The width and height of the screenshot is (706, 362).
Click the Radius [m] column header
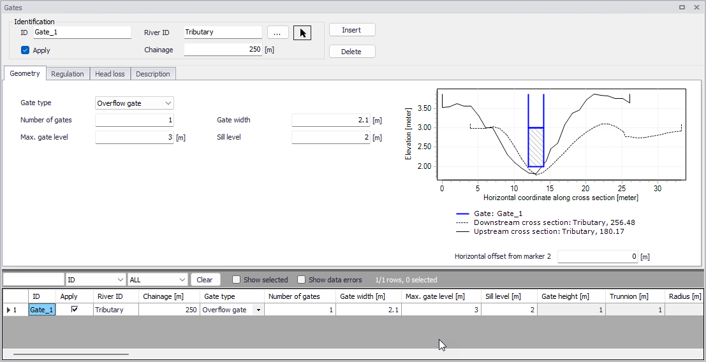[x=684, y=296]
